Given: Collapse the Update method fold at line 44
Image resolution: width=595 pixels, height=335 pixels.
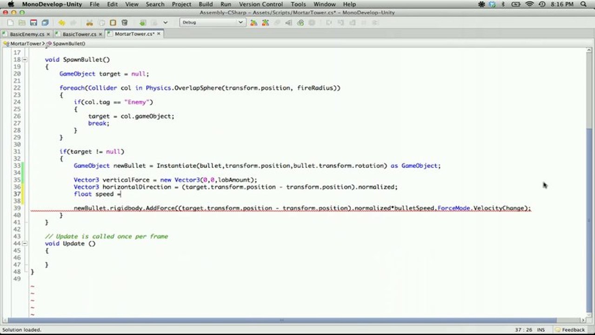Looking at the screenshot, I should point(24,243).
